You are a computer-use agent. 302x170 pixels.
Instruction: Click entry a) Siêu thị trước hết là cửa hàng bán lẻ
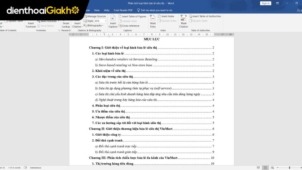pos(155,82)
